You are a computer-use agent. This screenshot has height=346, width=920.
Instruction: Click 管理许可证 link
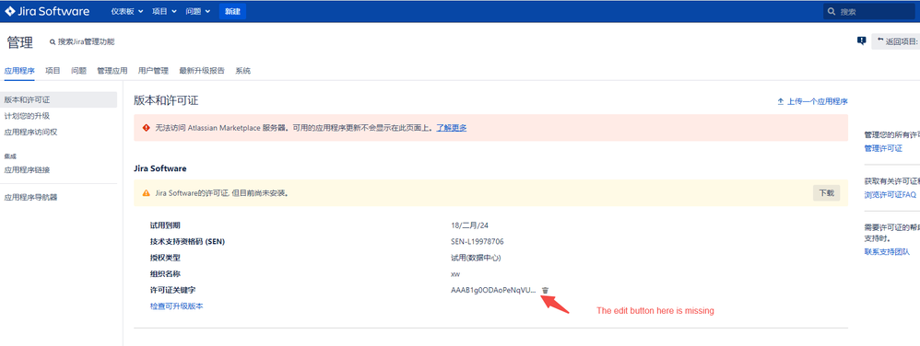click(x=883, y=149)
